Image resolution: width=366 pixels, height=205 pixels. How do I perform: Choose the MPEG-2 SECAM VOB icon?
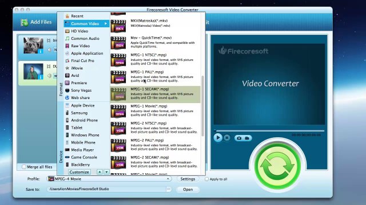118,163
